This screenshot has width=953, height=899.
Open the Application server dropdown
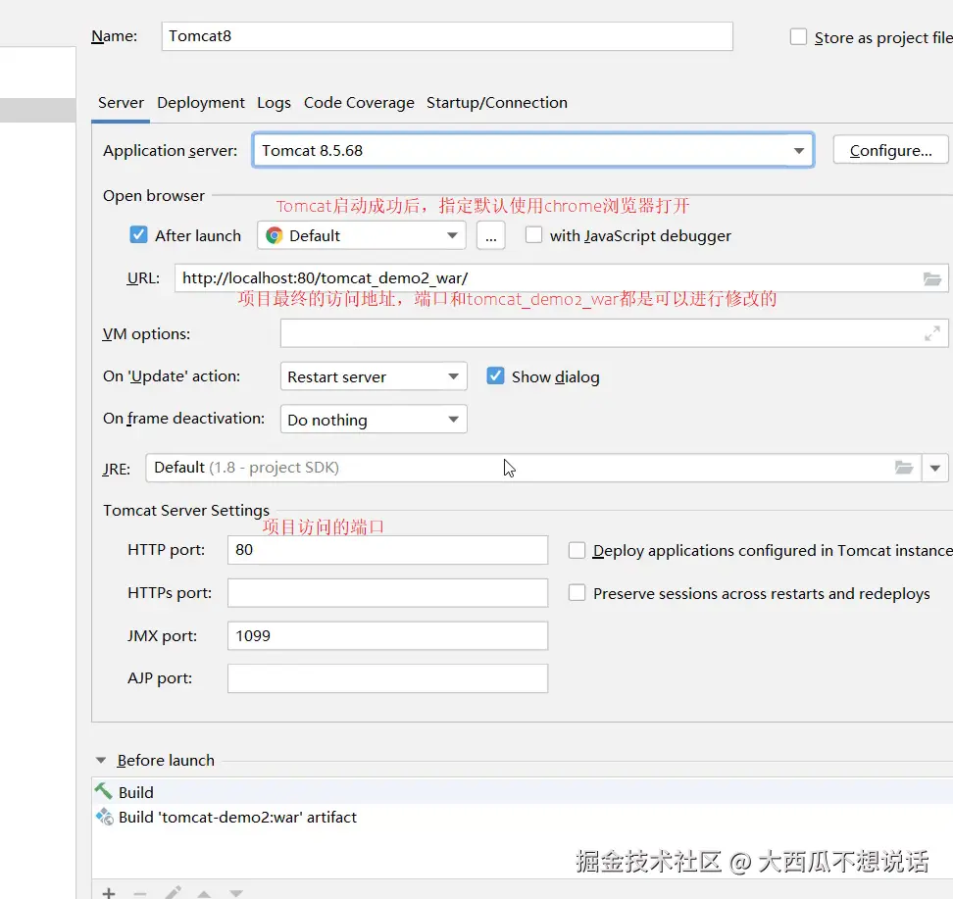tap(533, 150)
